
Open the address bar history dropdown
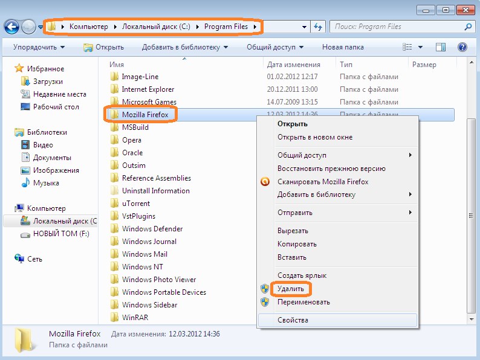click(x=304, y=27)
